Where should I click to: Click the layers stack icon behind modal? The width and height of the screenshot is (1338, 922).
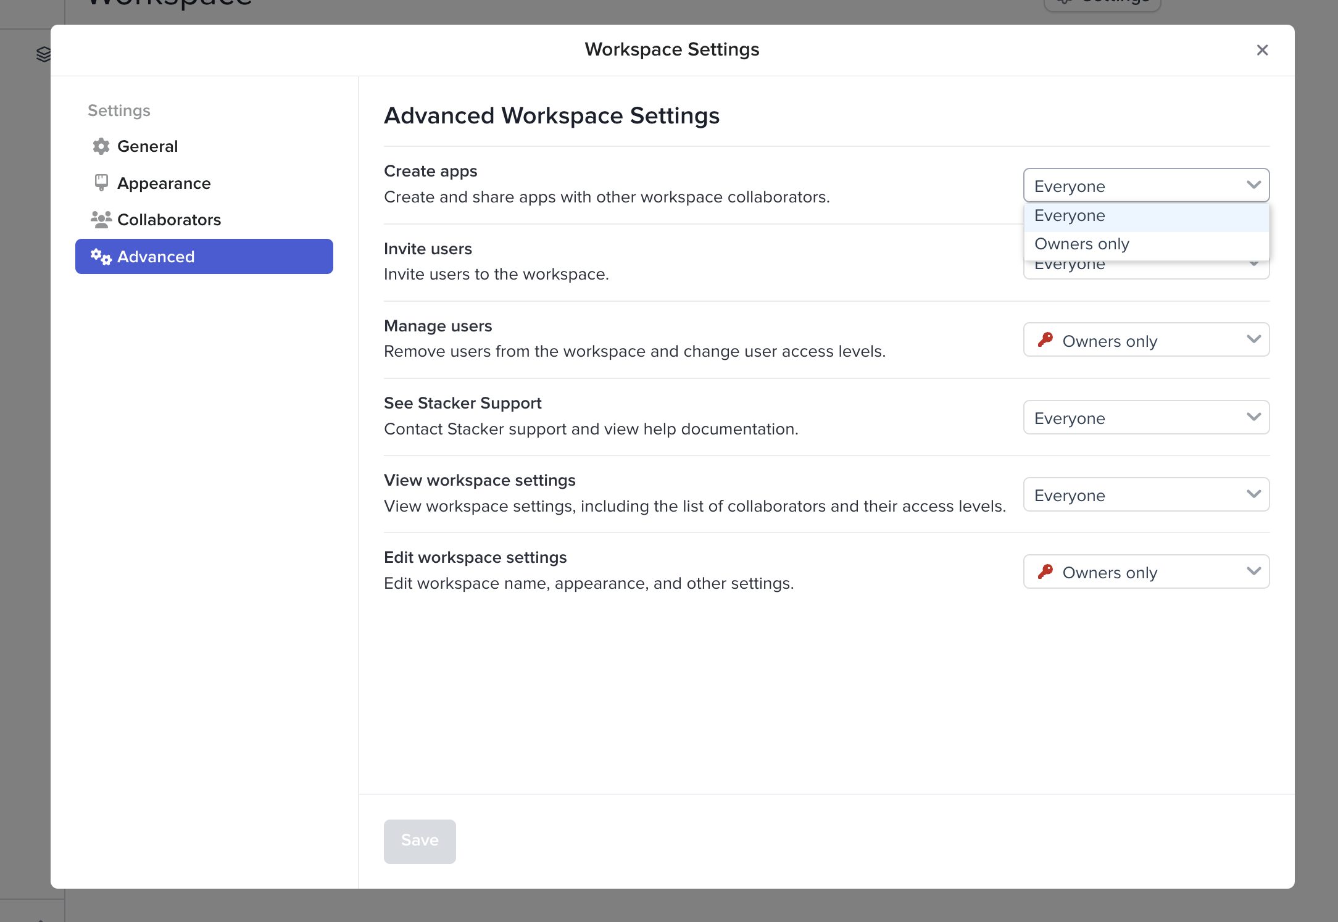(43, 54)
